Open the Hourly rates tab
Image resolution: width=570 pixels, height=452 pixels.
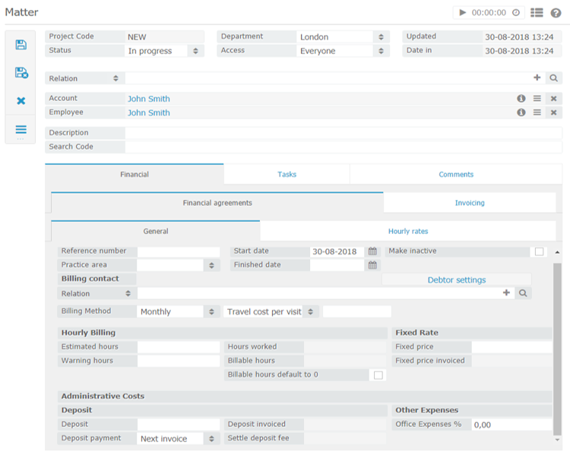coord(408,231)
